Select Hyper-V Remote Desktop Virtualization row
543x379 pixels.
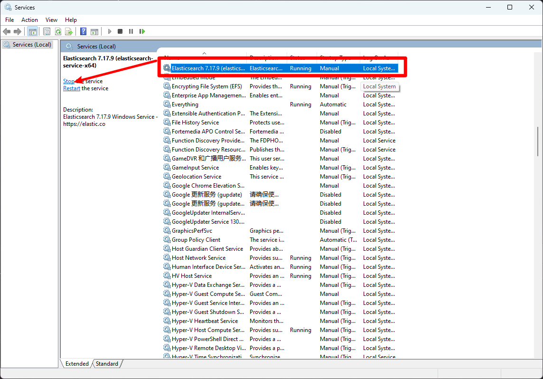coord(281,348)
